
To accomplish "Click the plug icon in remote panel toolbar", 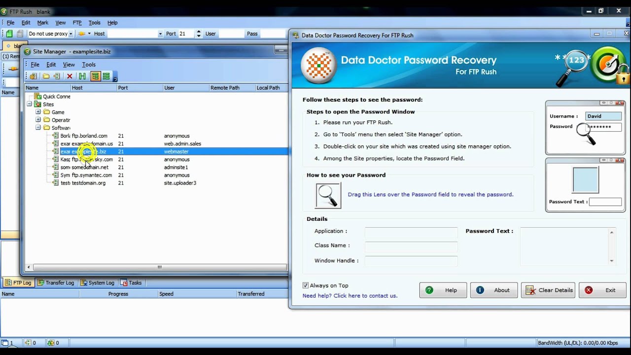I will point(13,69).
